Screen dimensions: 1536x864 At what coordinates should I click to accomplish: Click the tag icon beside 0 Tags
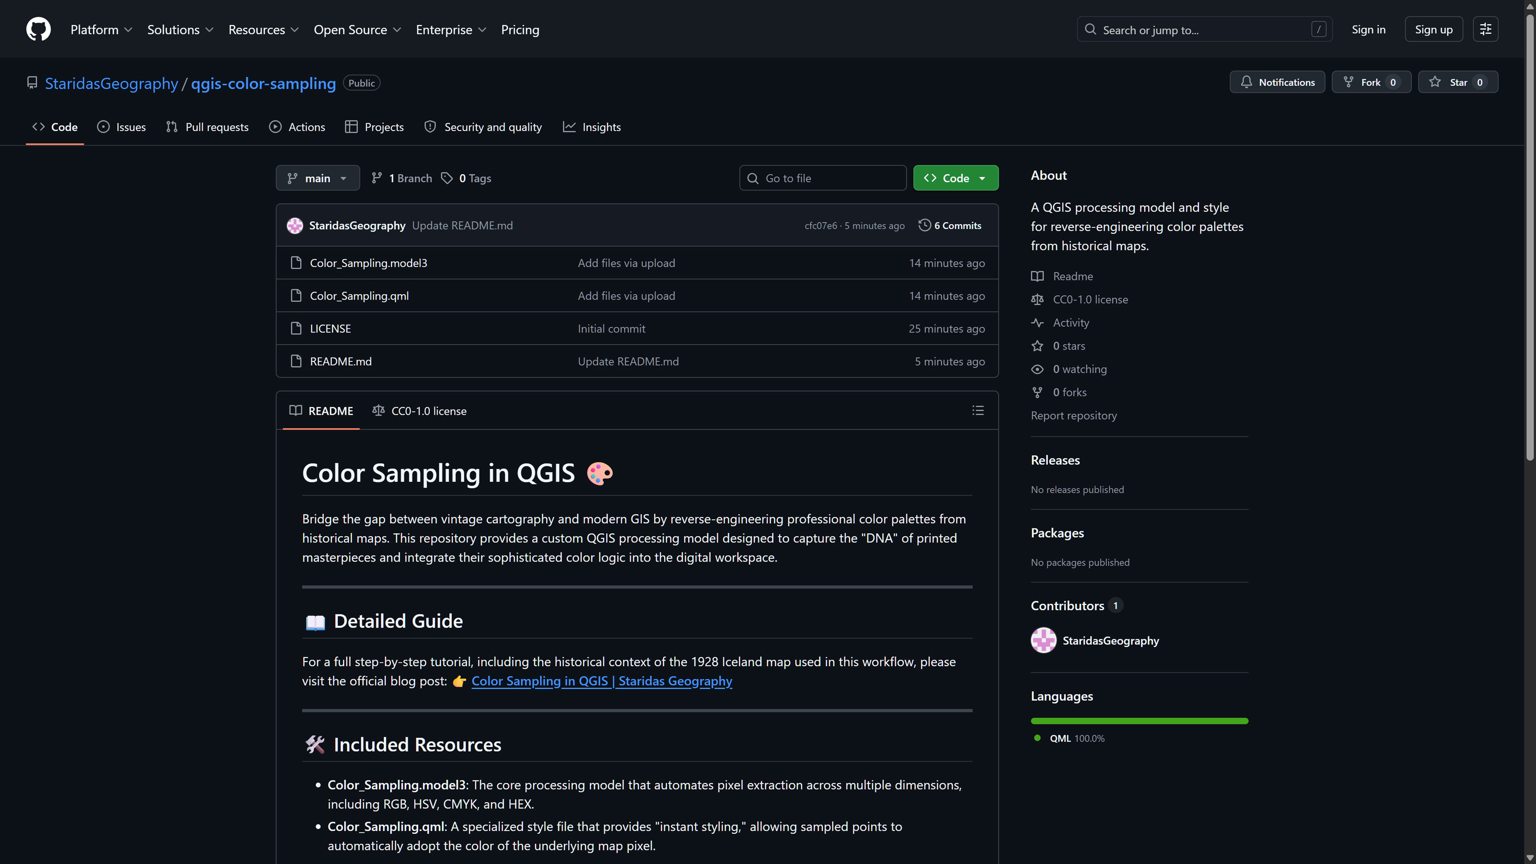tap(446, 178)
